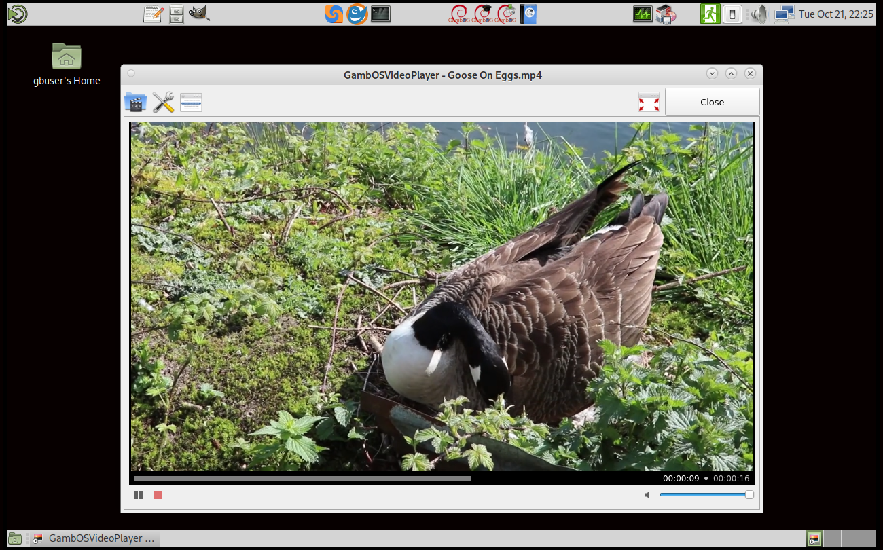
Task: Open the screenshot tool icon in the panel
Action: [x=176, y=14]
